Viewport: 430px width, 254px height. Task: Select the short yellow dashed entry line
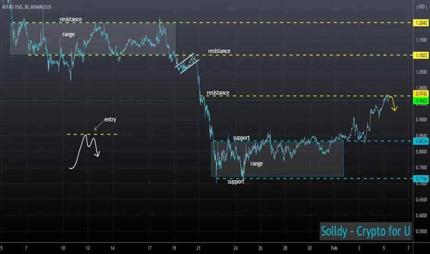pos(92,134)
